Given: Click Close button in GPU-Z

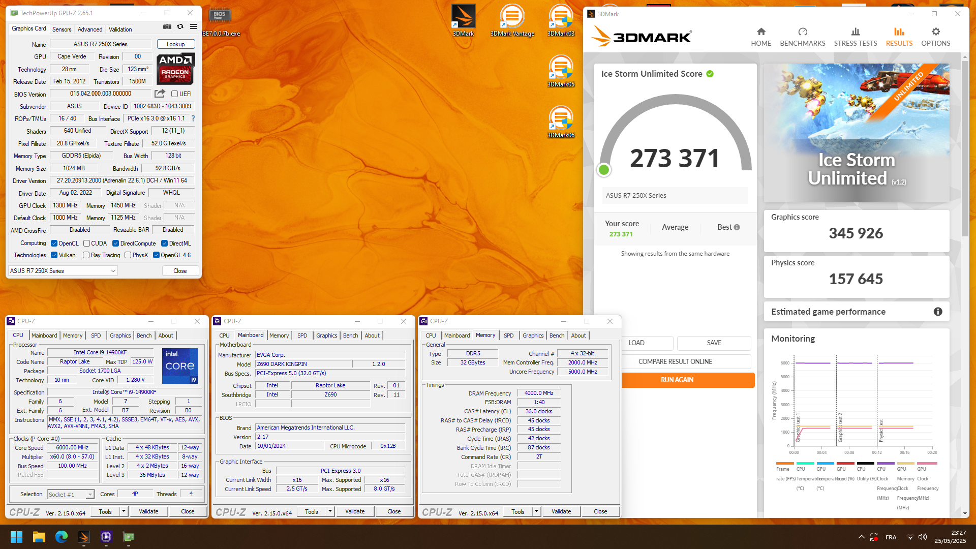Looking at the screenshot, I should 180,271.
